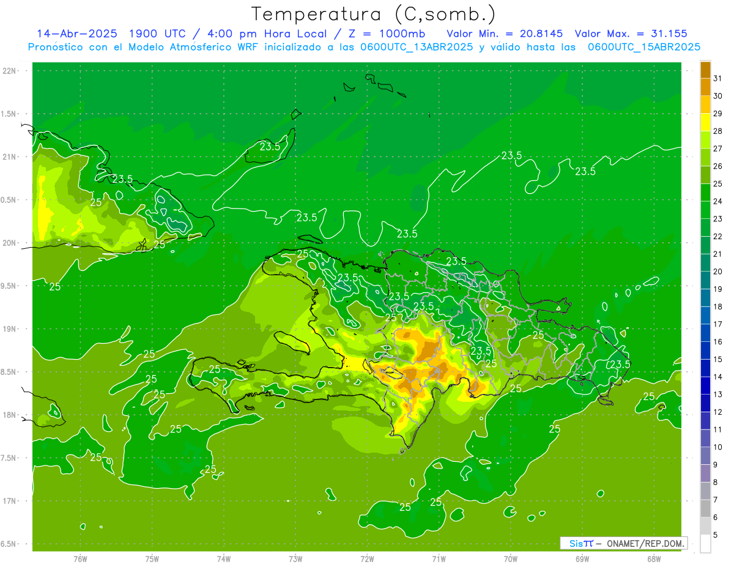Click the "18N" latitude axis label
Viewport: 734px width, 567px height.
click(9, 415)
